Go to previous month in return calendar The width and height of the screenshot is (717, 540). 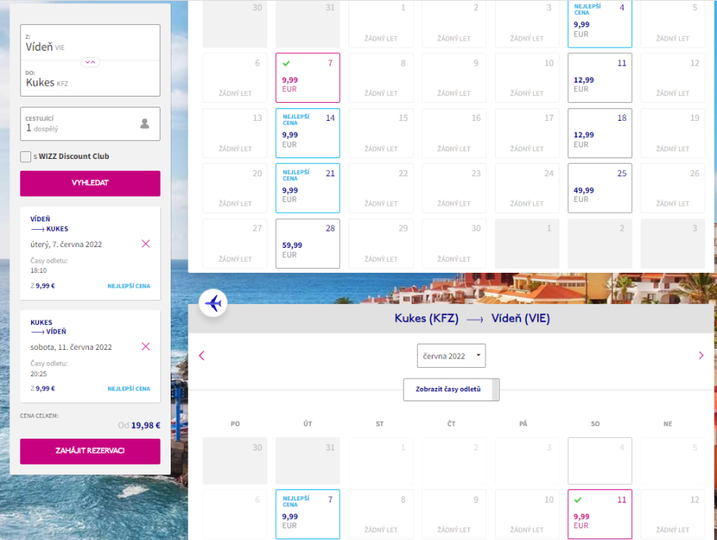pos(202,355)
